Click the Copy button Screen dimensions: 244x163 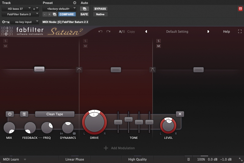[x=131, y=31]
